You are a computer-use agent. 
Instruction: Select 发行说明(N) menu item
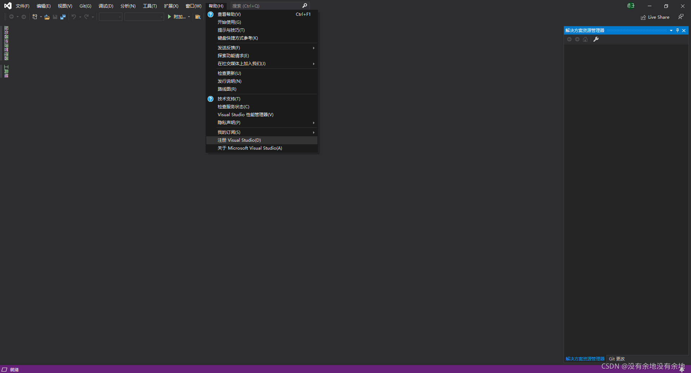pos(262,81)
